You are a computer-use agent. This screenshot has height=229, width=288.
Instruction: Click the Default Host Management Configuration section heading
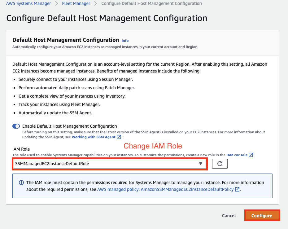66,40
